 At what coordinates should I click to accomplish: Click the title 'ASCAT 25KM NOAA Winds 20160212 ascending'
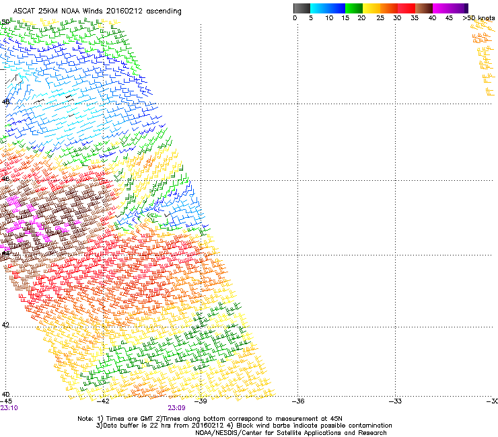click(x=97, y=11)
